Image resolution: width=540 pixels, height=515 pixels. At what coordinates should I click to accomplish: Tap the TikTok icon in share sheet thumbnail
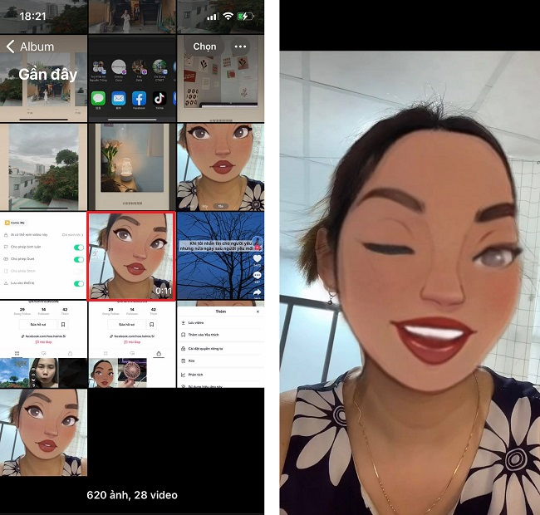[x=160, y=99]
